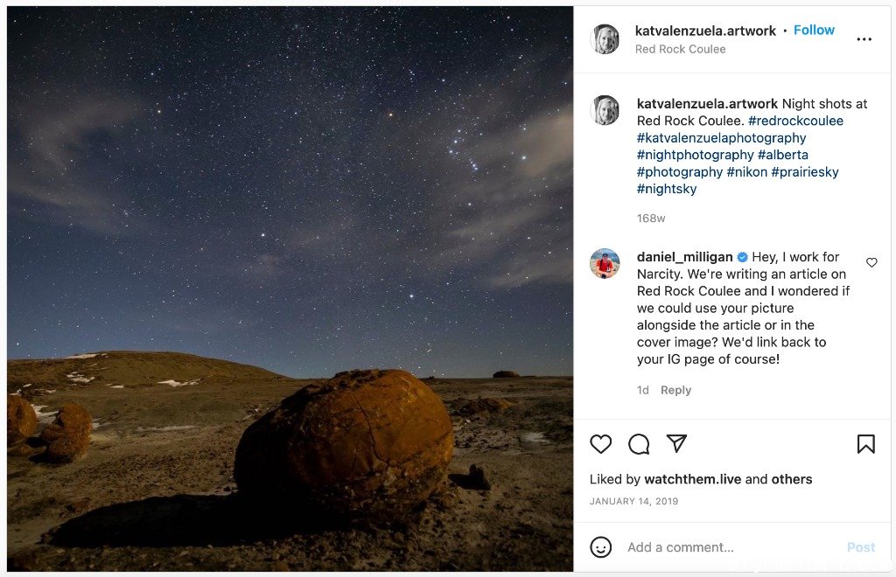
Task: Like the post with the heart icon
Action: 600,444
